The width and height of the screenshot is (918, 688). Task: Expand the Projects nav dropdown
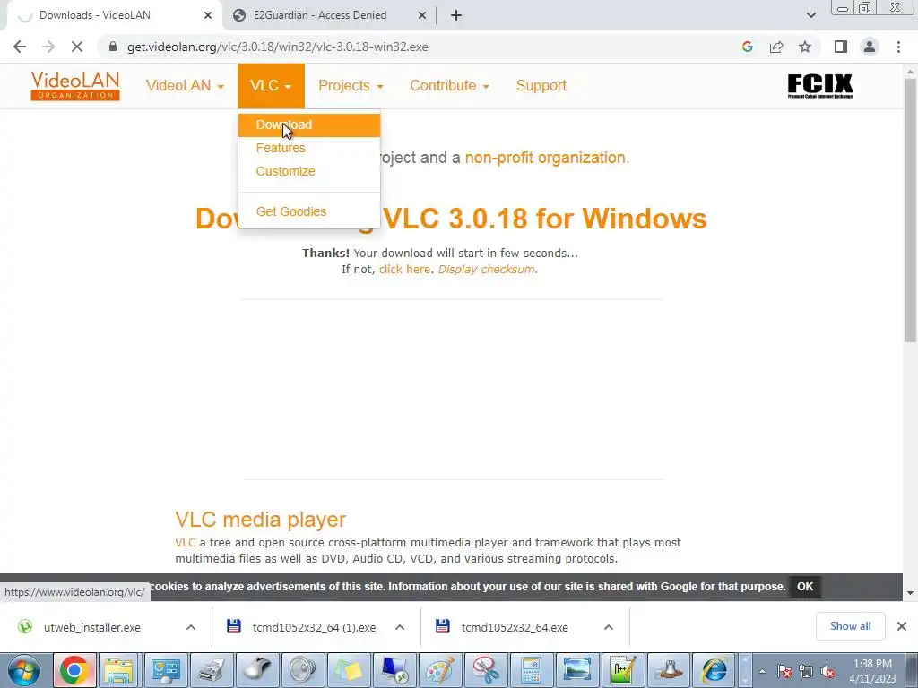[x=351, y=85]
